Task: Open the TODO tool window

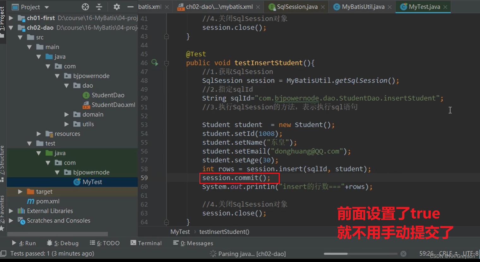Action: 105,243
